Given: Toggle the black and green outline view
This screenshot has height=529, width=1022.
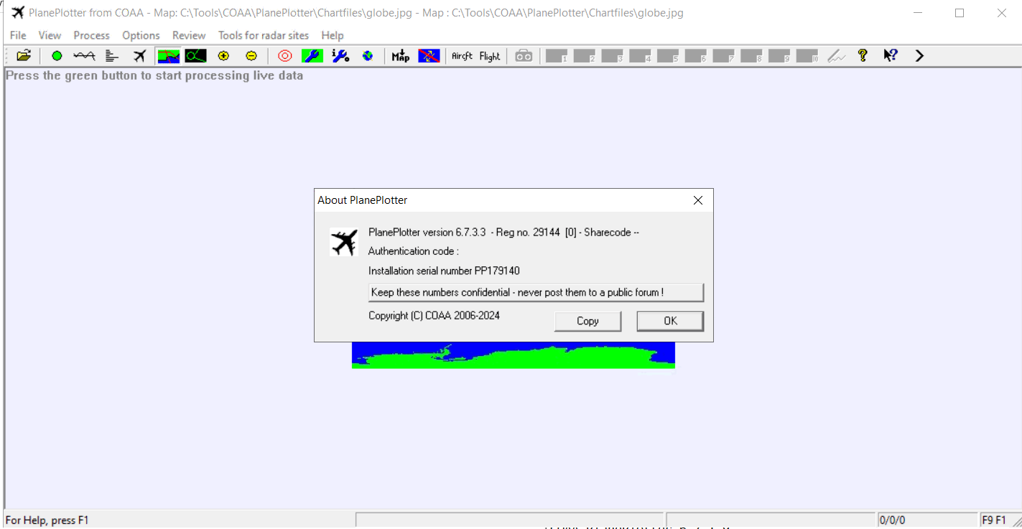Looking at the screenshot, I should click(195, 56).
